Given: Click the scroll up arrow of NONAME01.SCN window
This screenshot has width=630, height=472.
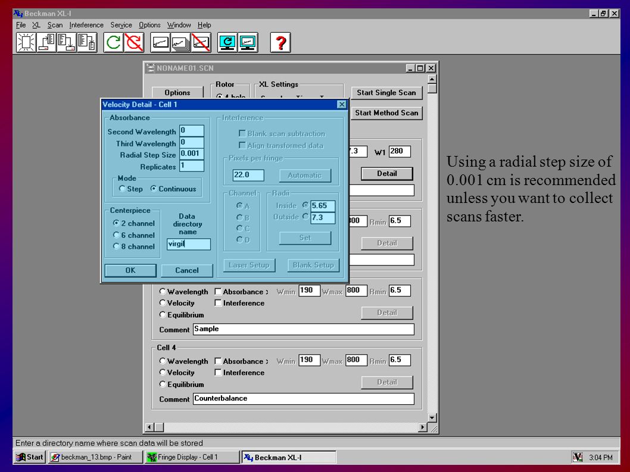Looking at the screenshot, I should [x=432, y=79].
